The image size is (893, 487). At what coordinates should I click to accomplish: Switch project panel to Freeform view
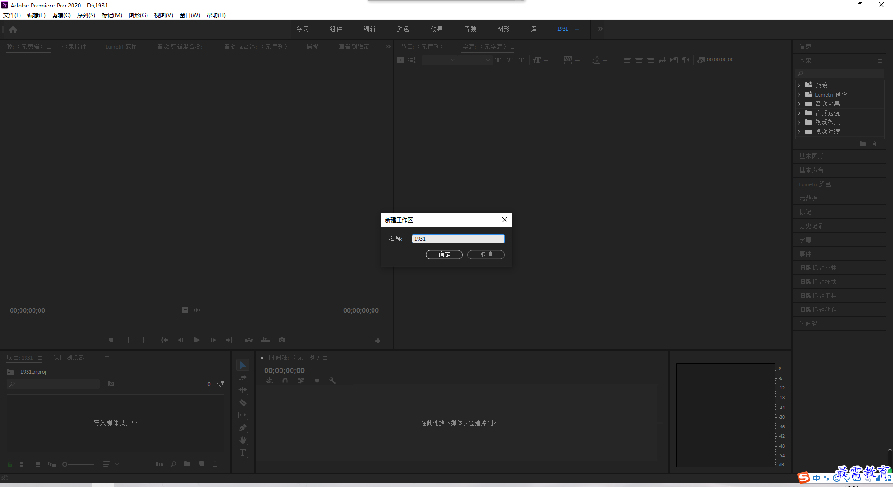(x=52, y=464)
